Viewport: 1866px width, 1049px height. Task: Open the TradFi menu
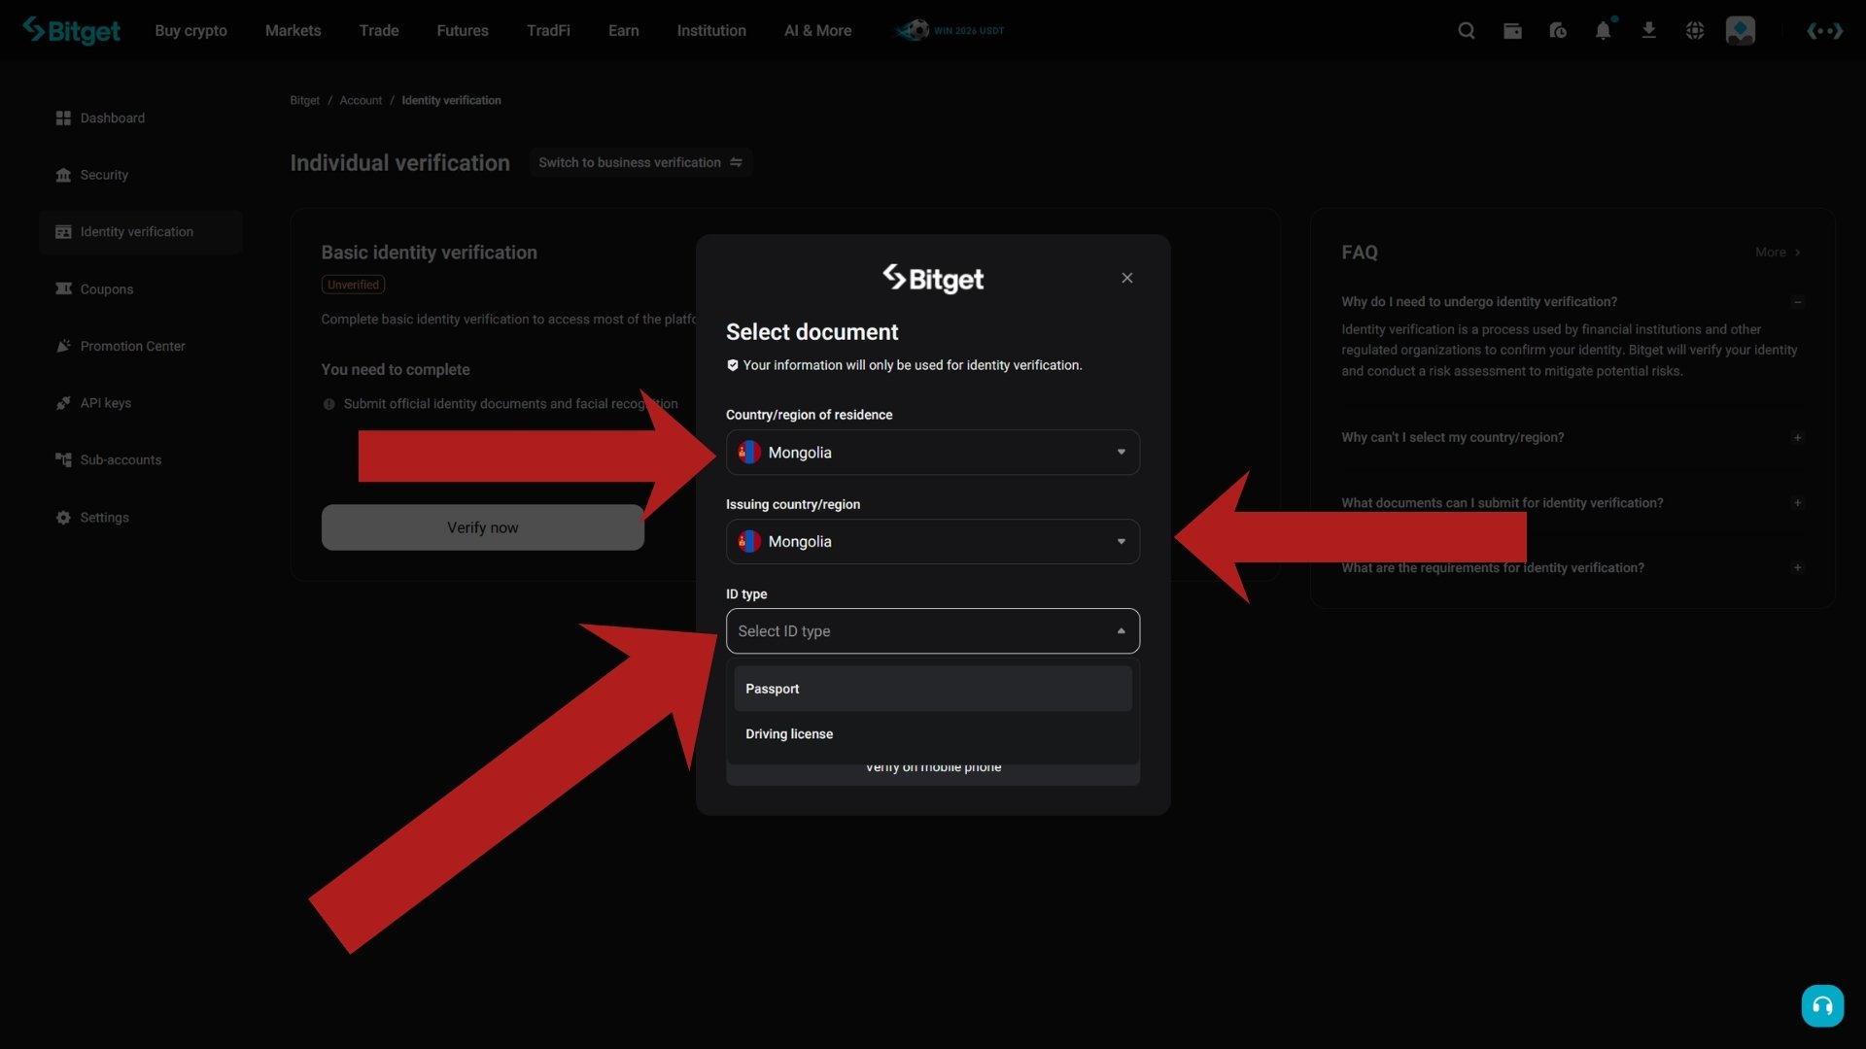(548, 31)
